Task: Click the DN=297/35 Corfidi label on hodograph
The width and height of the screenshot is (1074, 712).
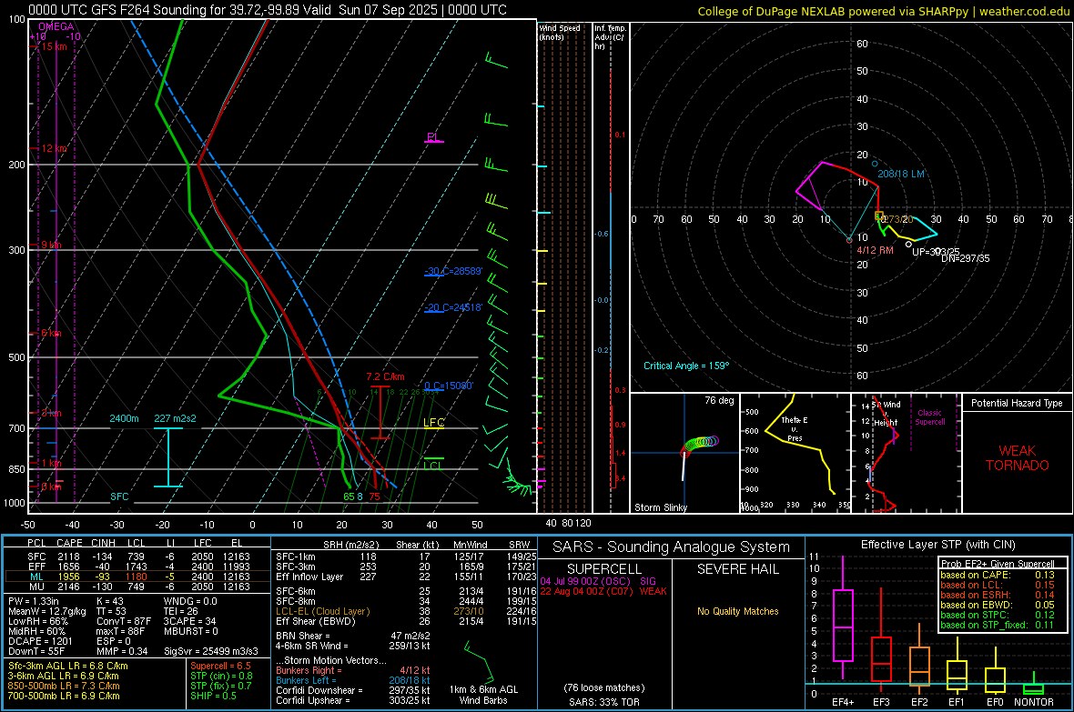Action: coord(965,258)
